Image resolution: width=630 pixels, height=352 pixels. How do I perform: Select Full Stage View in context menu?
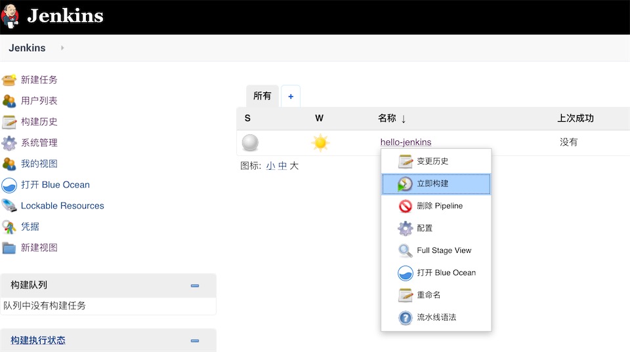pyautogui.click(x=436, y=250)
